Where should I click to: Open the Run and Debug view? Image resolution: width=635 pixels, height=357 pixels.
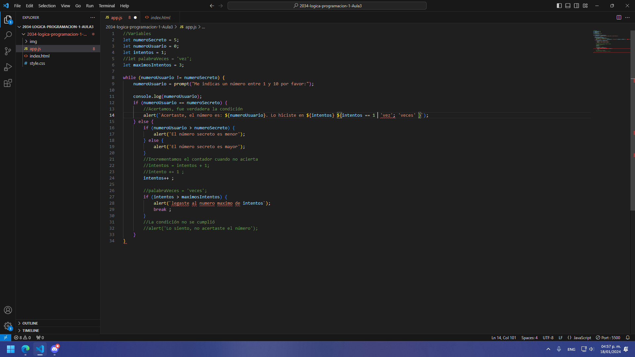tap(8, 67)
